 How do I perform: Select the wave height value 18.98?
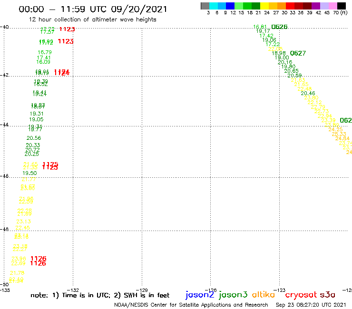click(279, 53)
